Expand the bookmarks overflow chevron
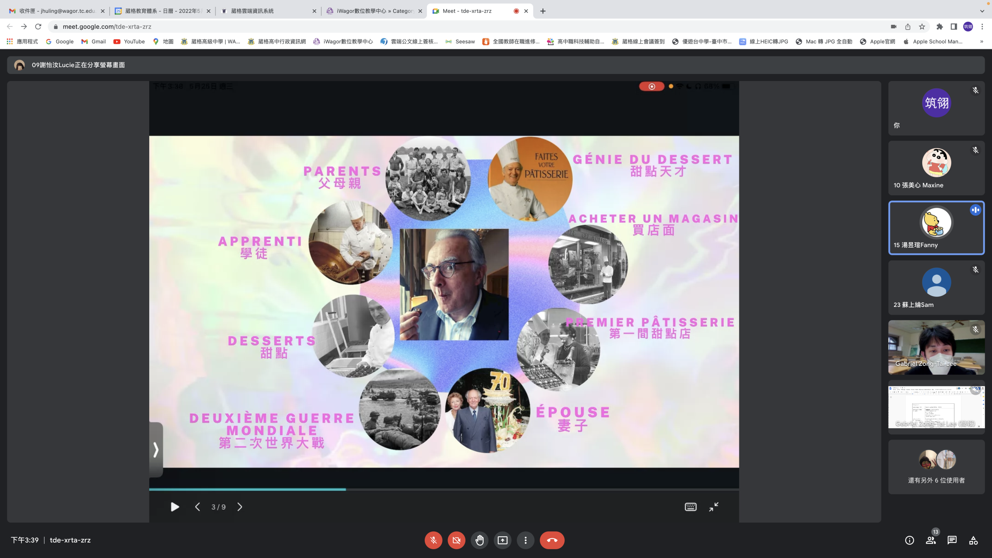Screen dimensions: 992x558 point(982,41)
